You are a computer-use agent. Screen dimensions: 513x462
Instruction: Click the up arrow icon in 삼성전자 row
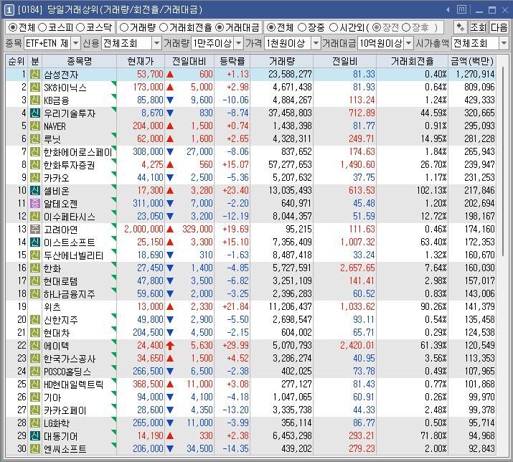point(170,75)
